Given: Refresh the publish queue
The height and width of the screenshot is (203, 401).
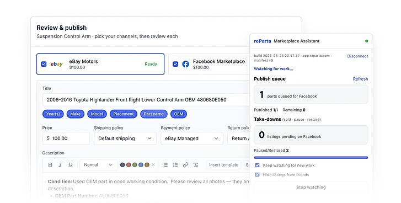Looking at the screenshot, I should pyautogui.click(x=360, y=79).
